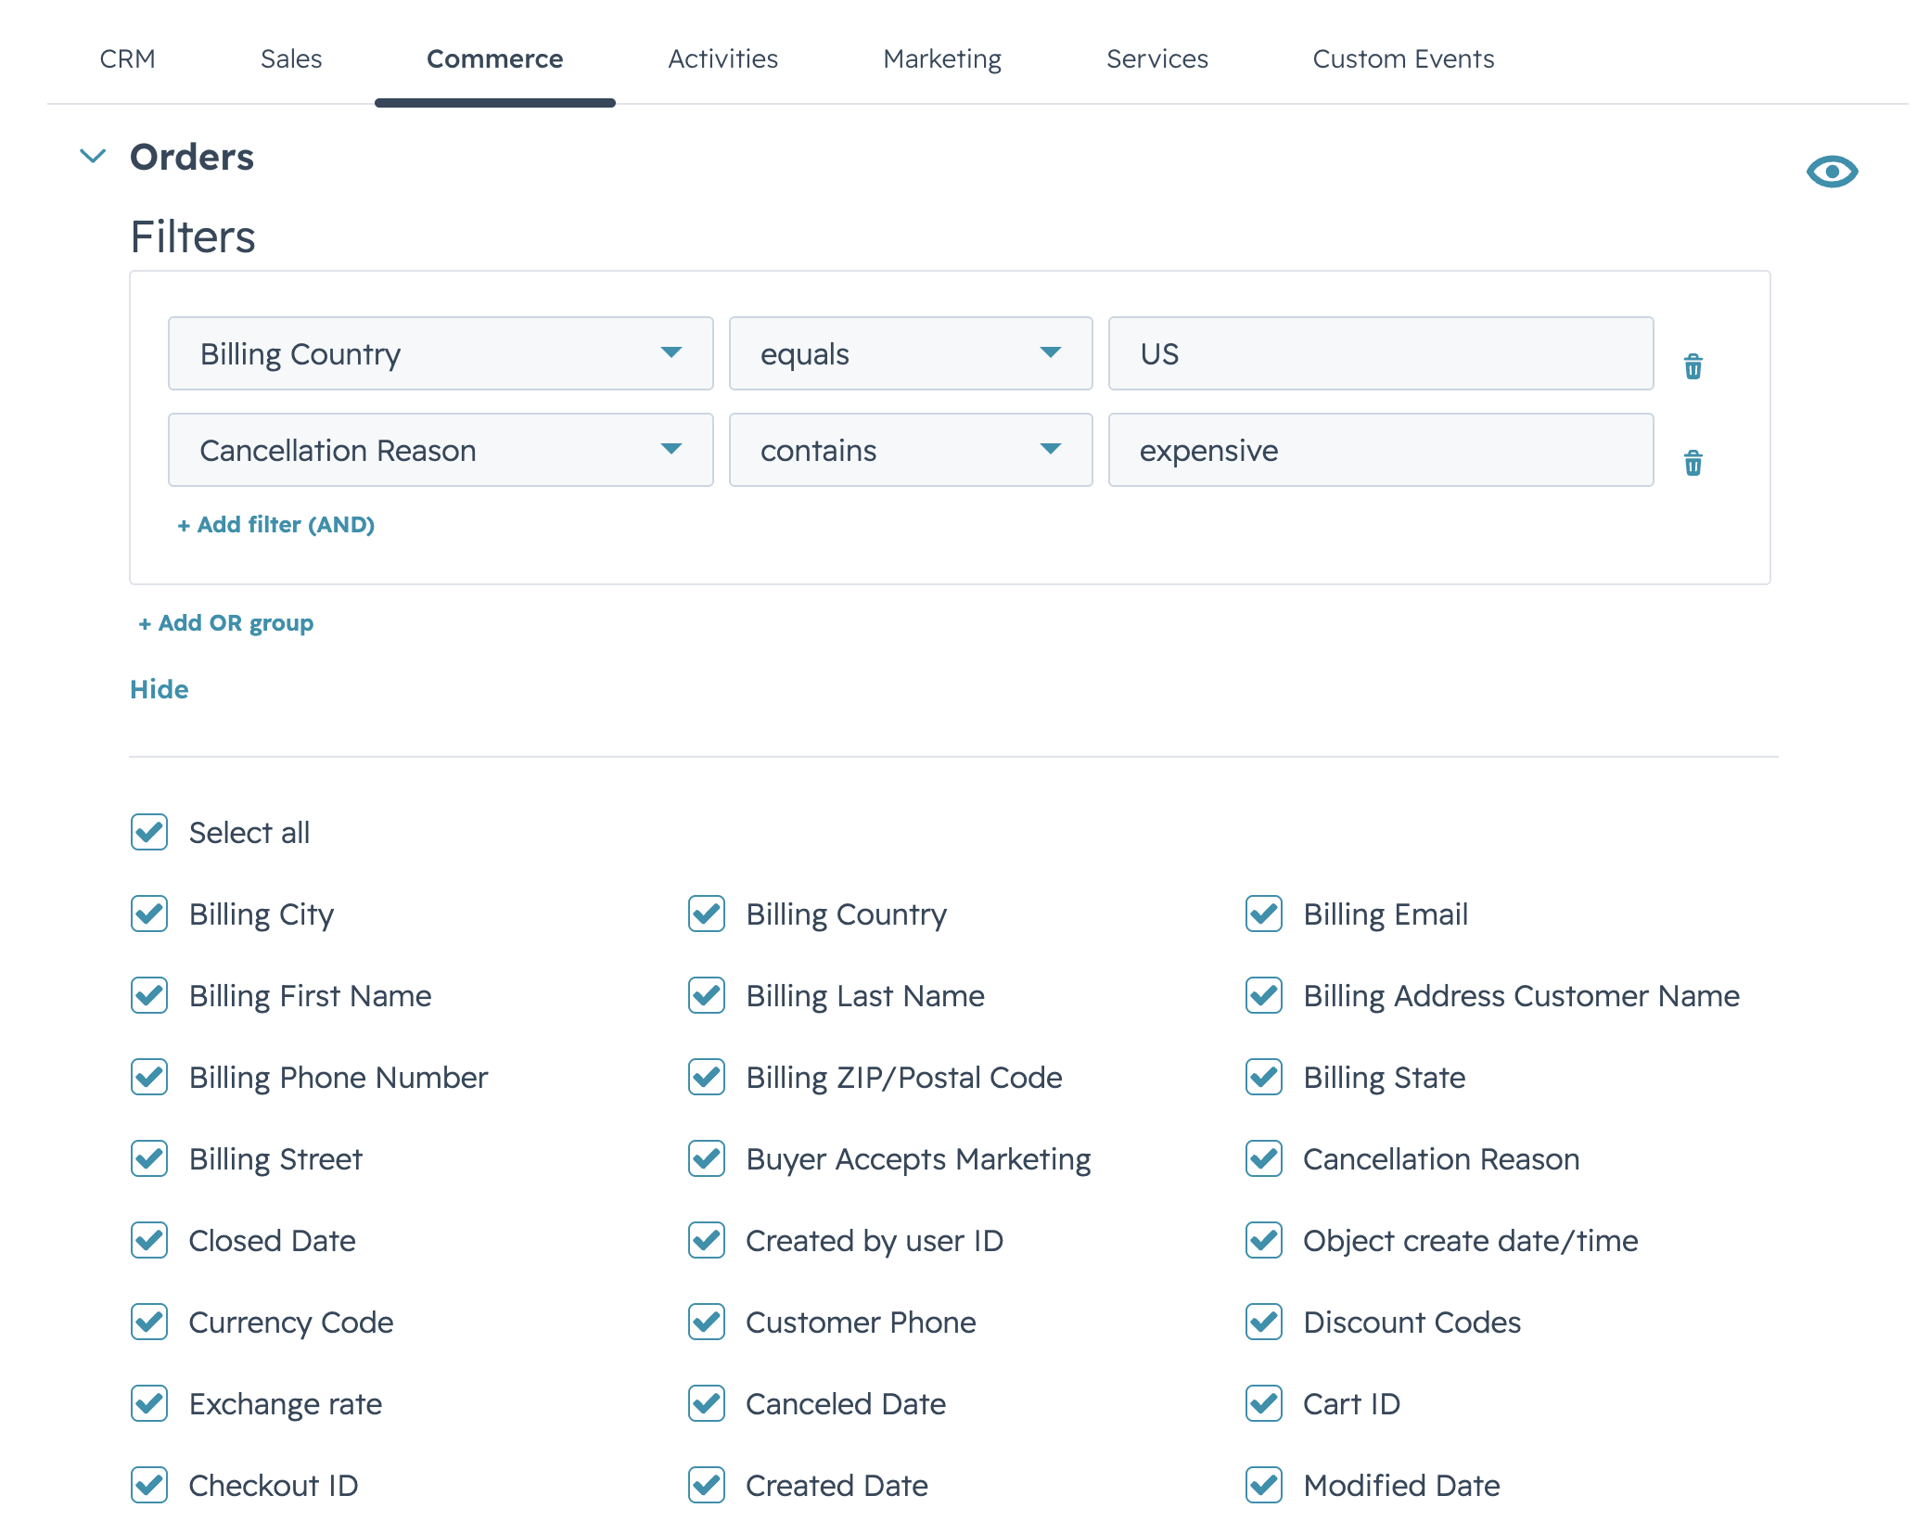Uncheck Currency Code checkbox
This screenshot has width=1929, height=1534.
click(149, 1322)
